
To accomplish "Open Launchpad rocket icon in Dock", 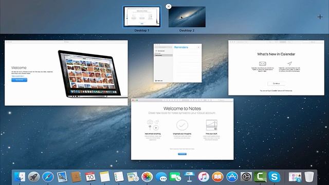I will click(34, 177).
